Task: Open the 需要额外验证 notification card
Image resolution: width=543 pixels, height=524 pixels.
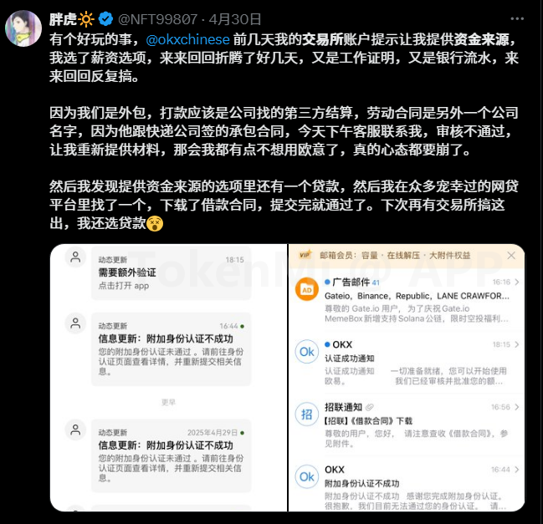Action: pyautogui.click(x=171, y=273)
